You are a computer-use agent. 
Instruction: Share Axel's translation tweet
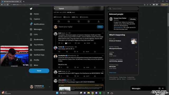pyautogui.click(x=95, y=43)
